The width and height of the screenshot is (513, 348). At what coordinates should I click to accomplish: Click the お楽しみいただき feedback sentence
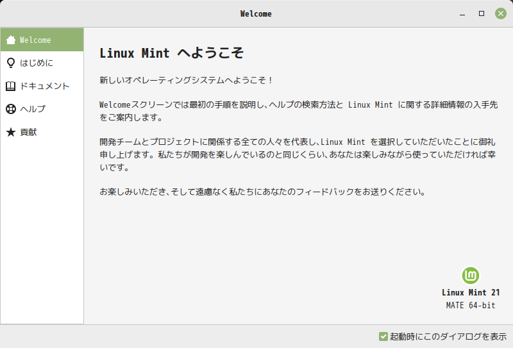(x=262, y=192)
